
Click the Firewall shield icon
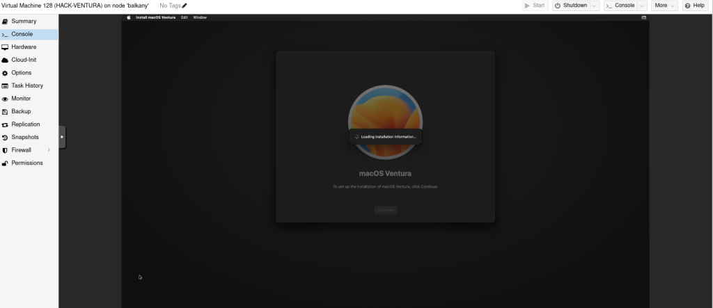click(x=5, y=150)
